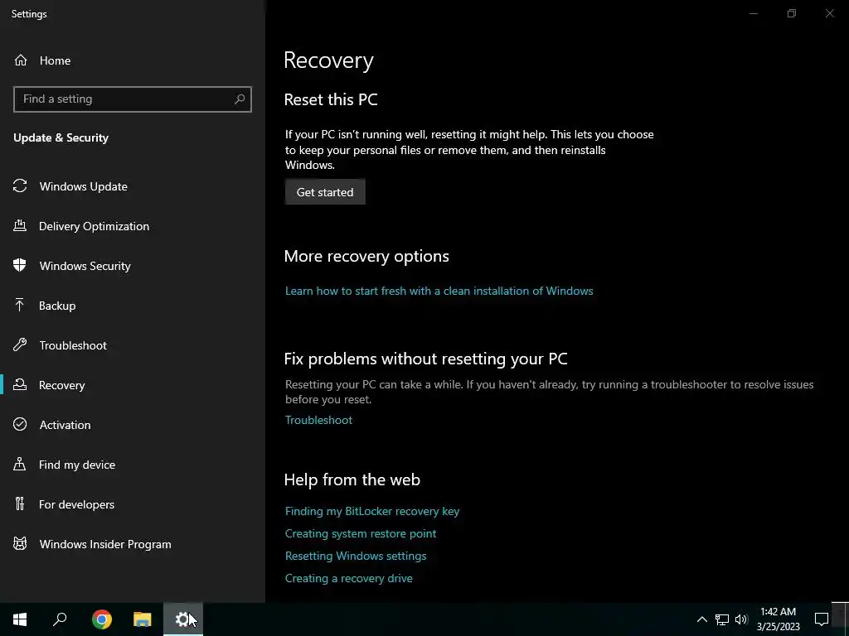Open the Windows Start menu

pos(20,619)
